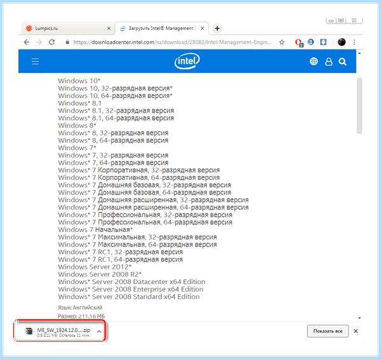Select Windows* 7 Корпоративная, 32-разрядная версия

click(x=138, y=170)
